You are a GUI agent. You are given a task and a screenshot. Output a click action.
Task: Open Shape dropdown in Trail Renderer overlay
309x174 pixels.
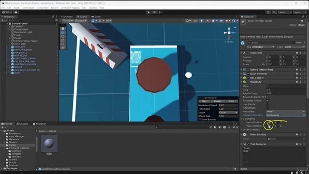pyautogui.click(x=228, y=113)
